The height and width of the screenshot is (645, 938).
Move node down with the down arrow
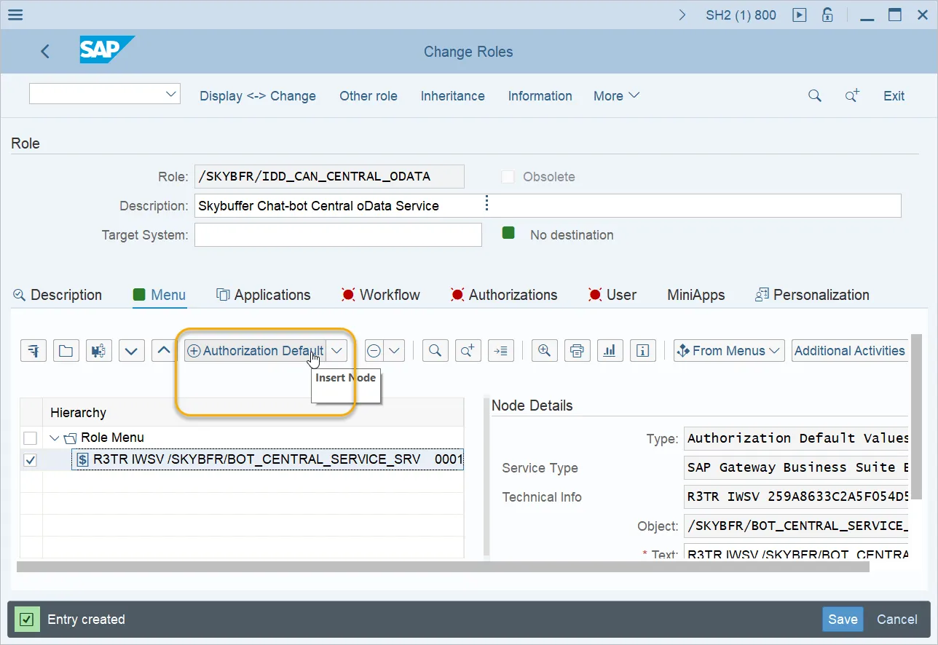click(x=131, y=351)
